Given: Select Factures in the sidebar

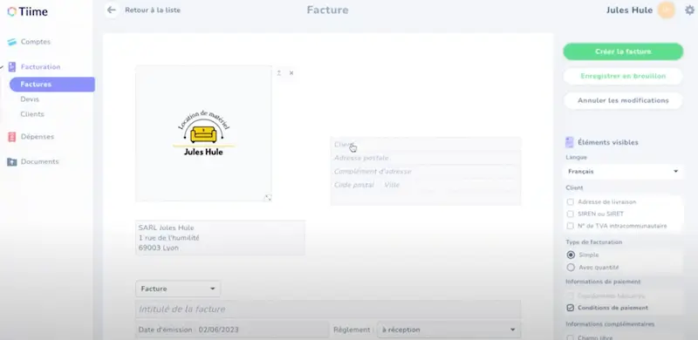Looking at the screenshot, I should click(x=52, y=85).
